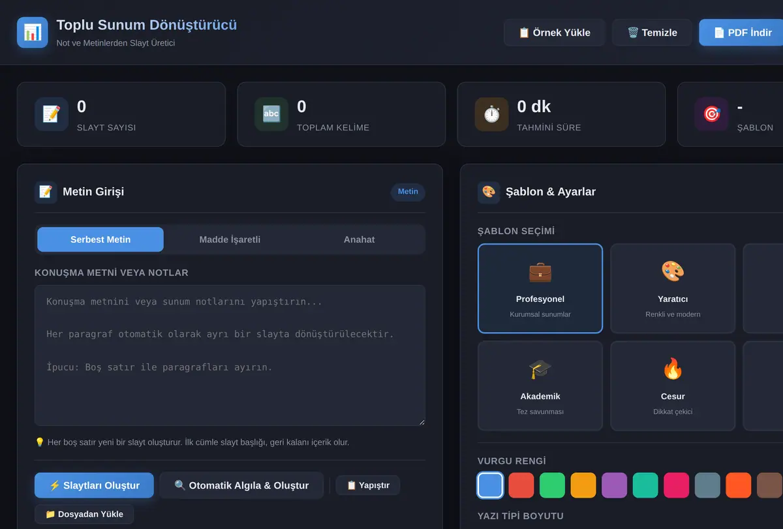Switch to the Serbest Metin tab
Screen dimensions: 783x529
(x=100, y=239)
